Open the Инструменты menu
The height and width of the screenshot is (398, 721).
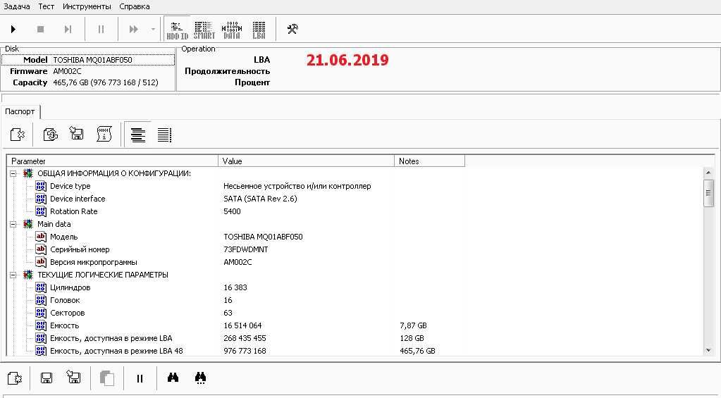tap(87, 6)
